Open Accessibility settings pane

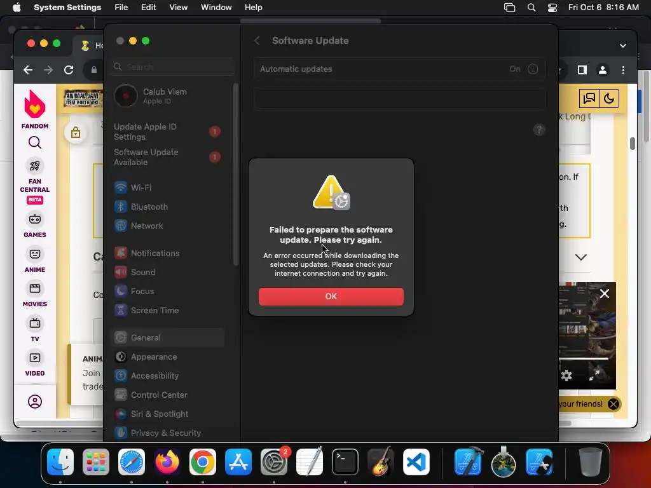(167, 376)
